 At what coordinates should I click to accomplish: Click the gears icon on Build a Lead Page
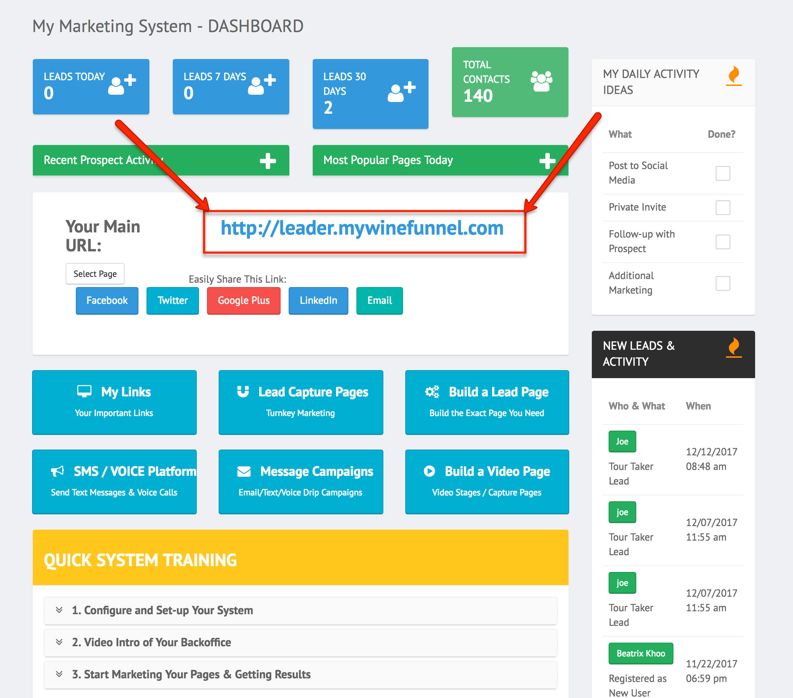[x=432, y=391]
